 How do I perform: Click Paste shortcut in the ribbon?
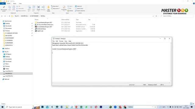pyautogui.click(x=21, y=11)
